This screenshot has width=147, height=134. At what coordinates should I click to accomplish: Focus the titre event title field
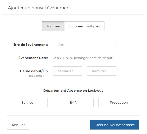coord(85,45)
